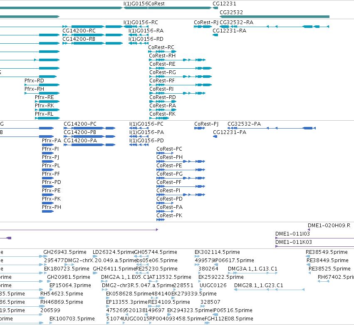Click EST GH20981.5prime
Viewport: 354px width, 325px height.
(49, 282)
